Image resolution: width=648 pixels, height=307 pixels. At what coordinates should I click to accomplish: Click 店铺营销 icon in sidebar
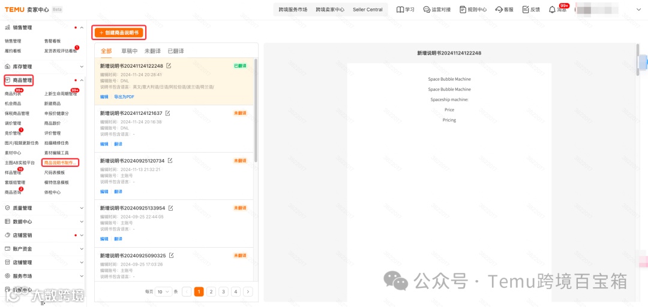[x=7, y=235]
